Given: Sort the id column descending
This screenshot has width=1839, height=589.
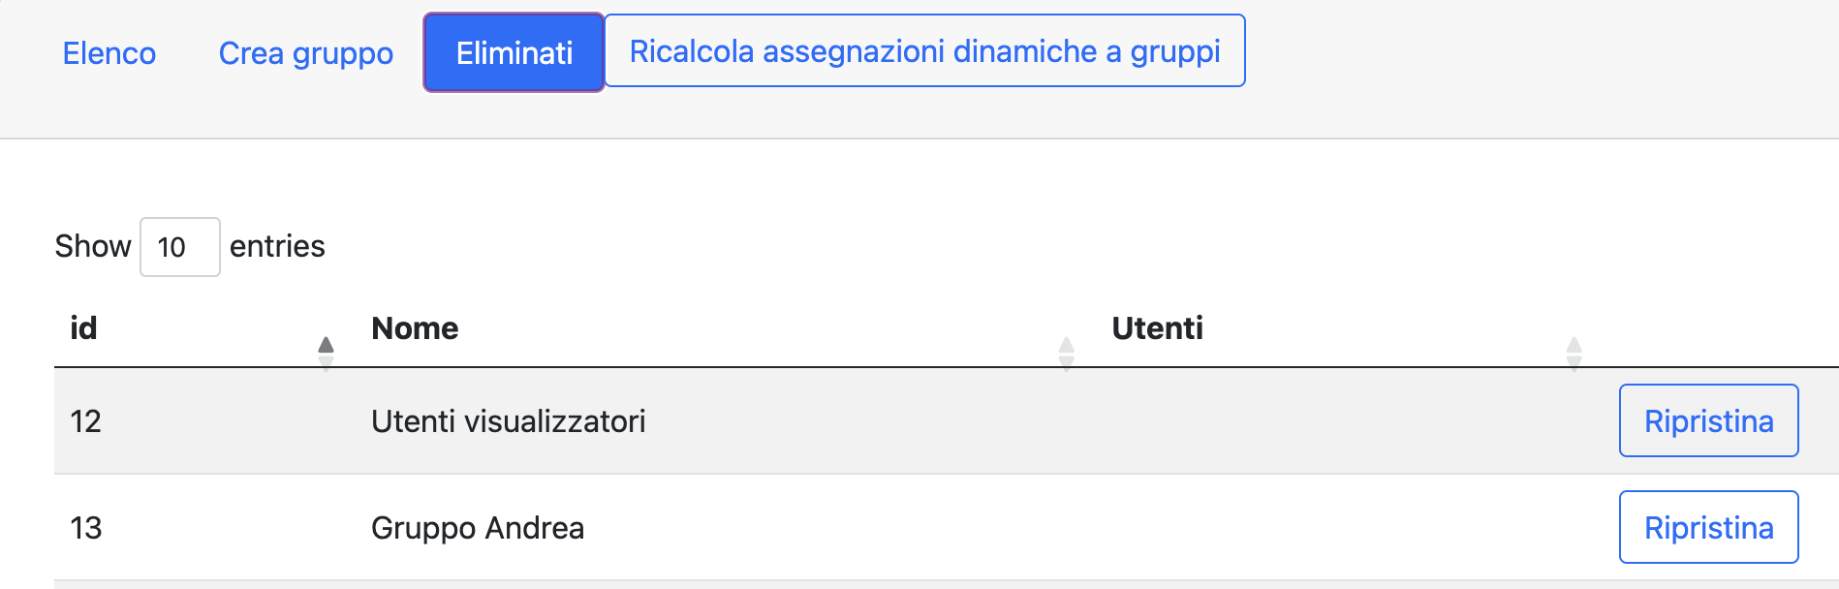Looking at the screenshot, I should pos(327,359).
